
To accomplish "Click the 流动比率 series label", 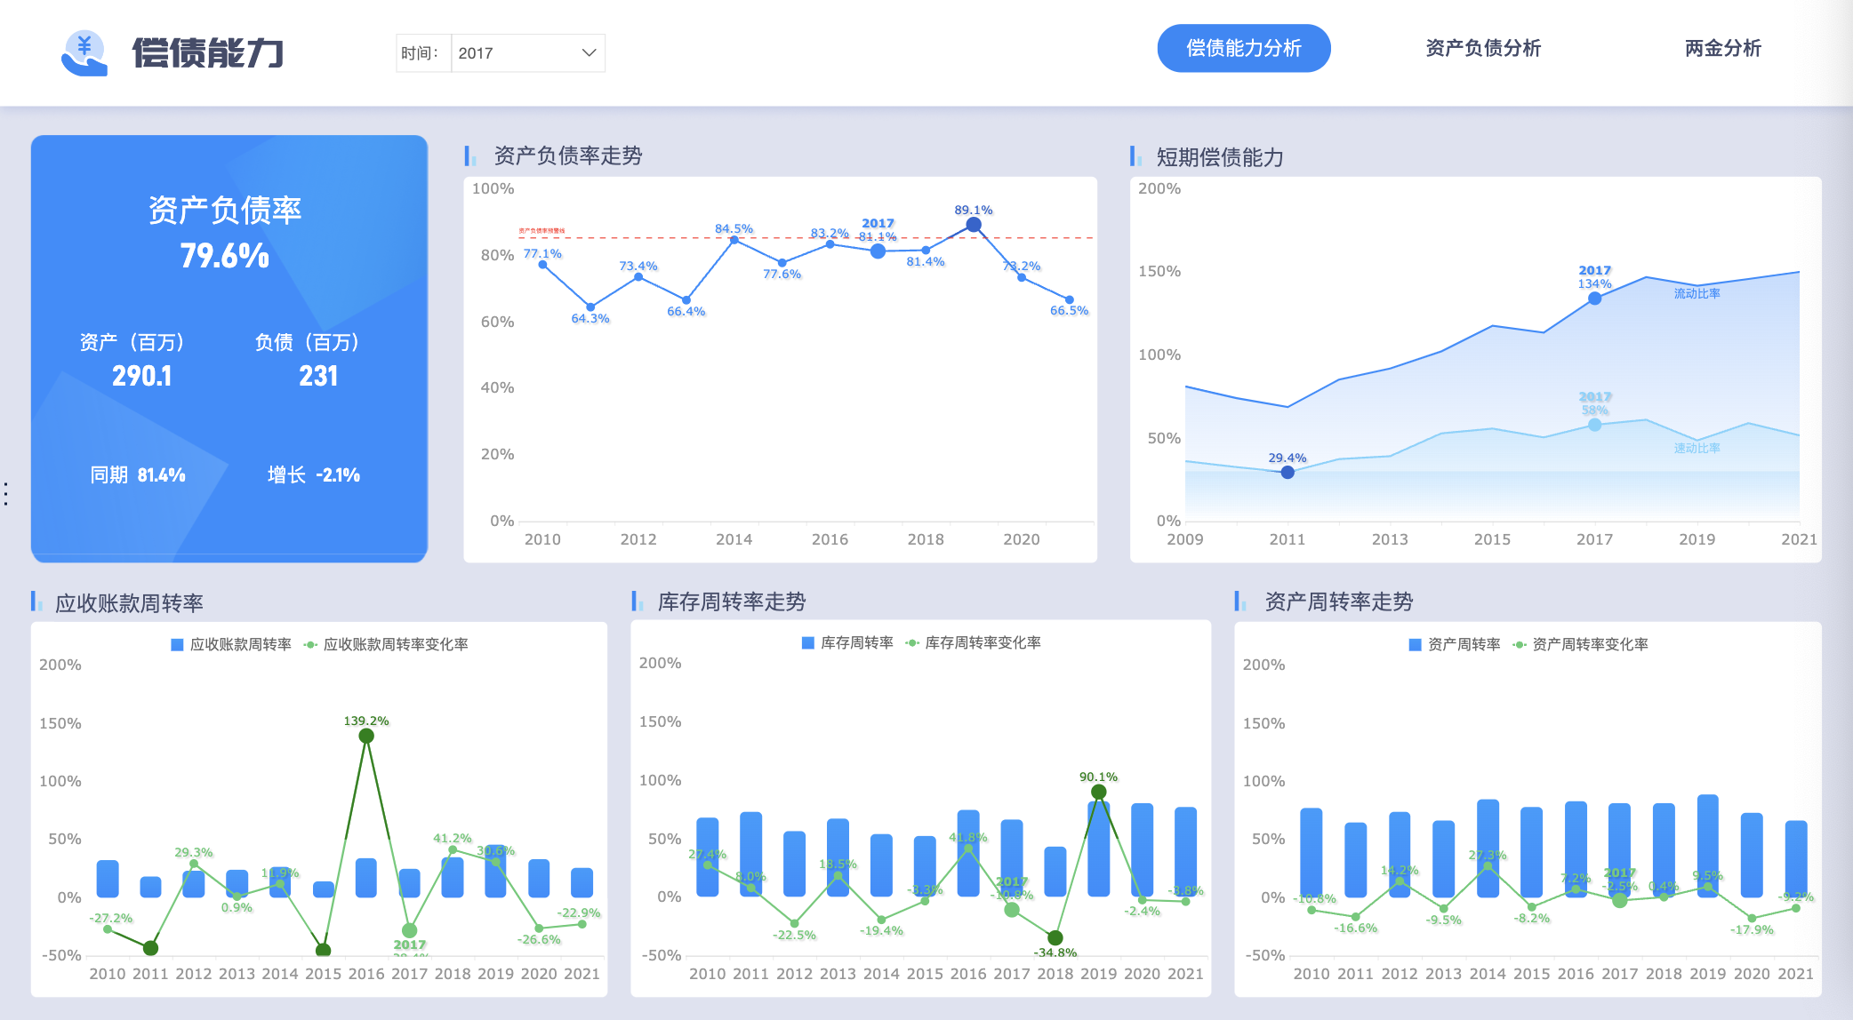I will (1697, 293).
